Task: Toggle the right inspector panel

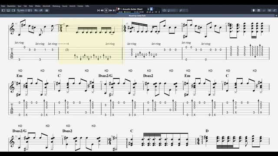Action: click(13, 10)
